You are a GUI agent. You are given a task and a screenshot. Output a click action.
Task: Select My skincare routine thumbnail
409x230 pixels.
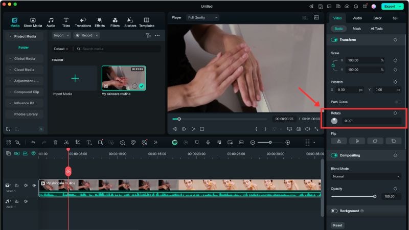tap(124, 78)
